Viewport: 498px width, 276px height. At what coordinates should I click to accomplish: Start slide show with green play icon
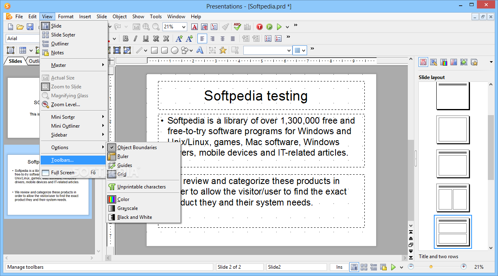coord(279,27)
